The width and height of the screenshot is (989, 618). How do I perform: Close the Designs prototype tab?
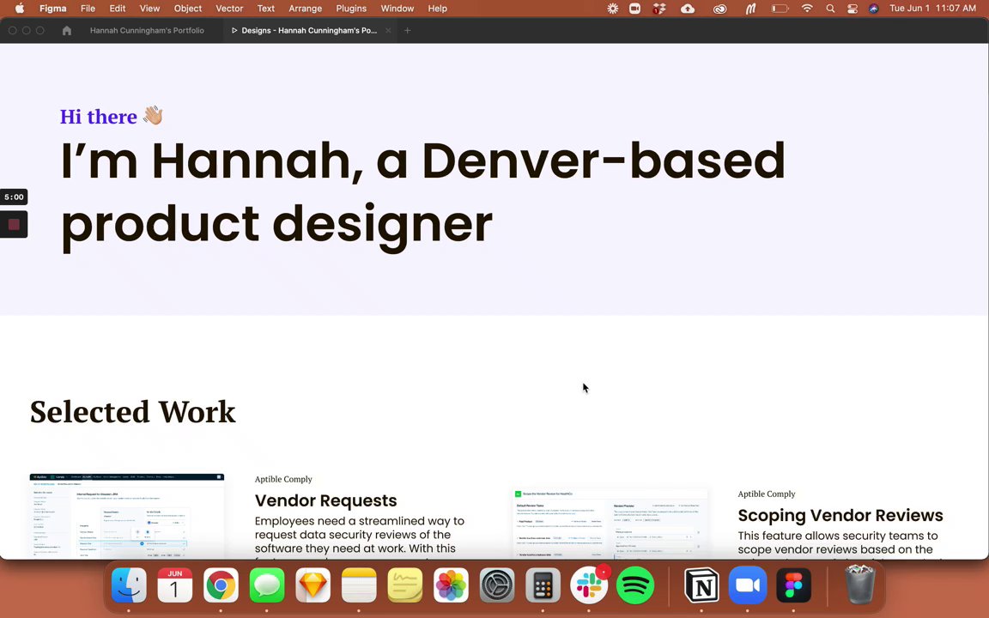[388, 30]
